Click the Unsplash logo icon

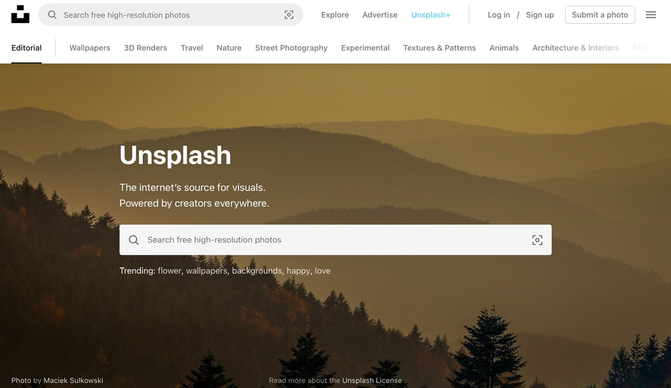20,14
